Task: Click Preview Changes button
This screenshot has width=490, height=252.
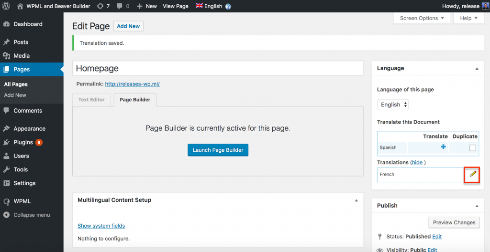Action: (454, 222)
